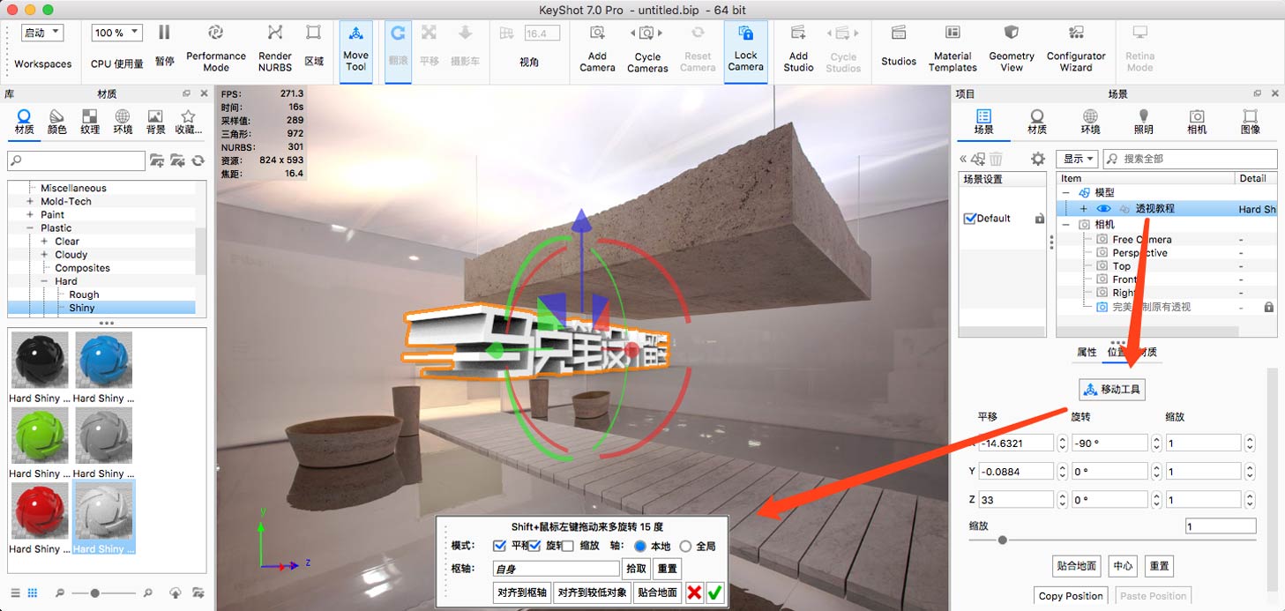Image resolution: width=1285 pixels, height=611 pixels.
Task: Click the 中心 center button
Action: [x=1123, y=566]
